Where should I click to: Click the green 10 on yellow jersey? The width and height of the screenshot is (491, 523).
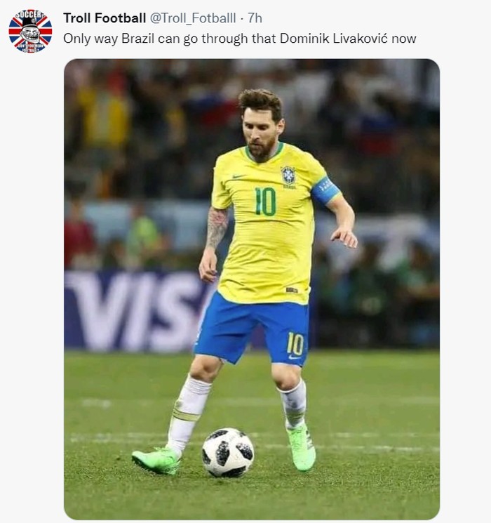coord(265,201)
